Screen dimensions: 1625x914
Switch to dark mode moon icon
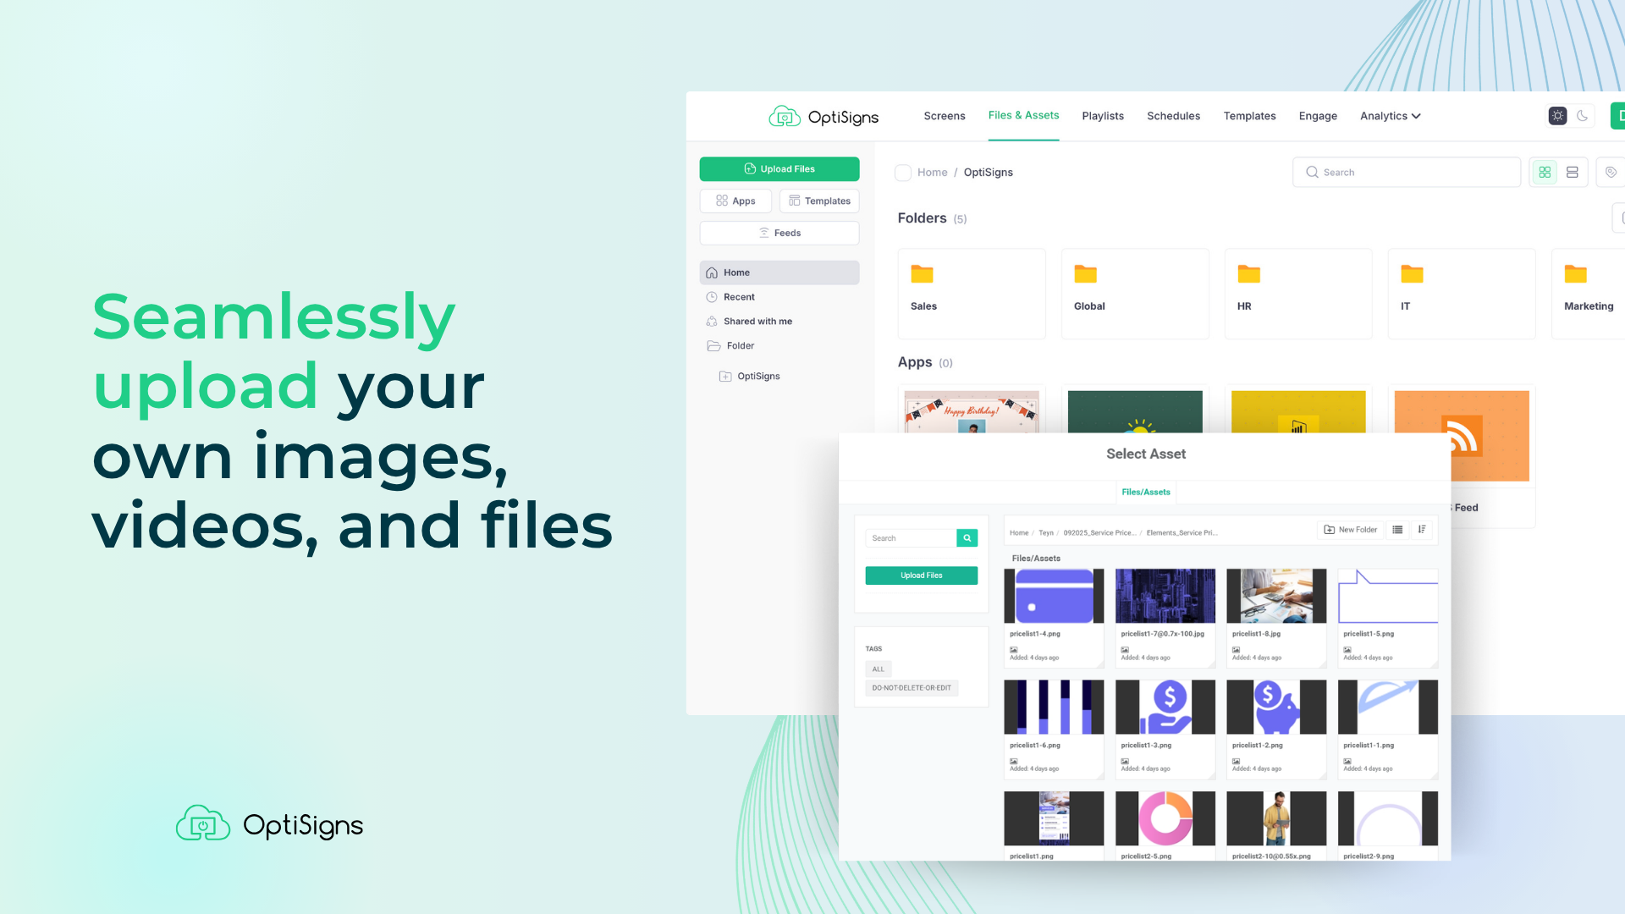1582,116
